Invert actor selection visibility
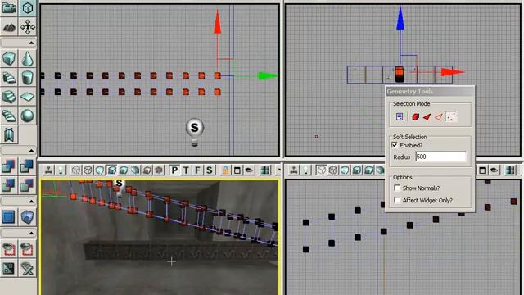Image resolution: width=524 pixels, height=295 pixels. [9, 268]
